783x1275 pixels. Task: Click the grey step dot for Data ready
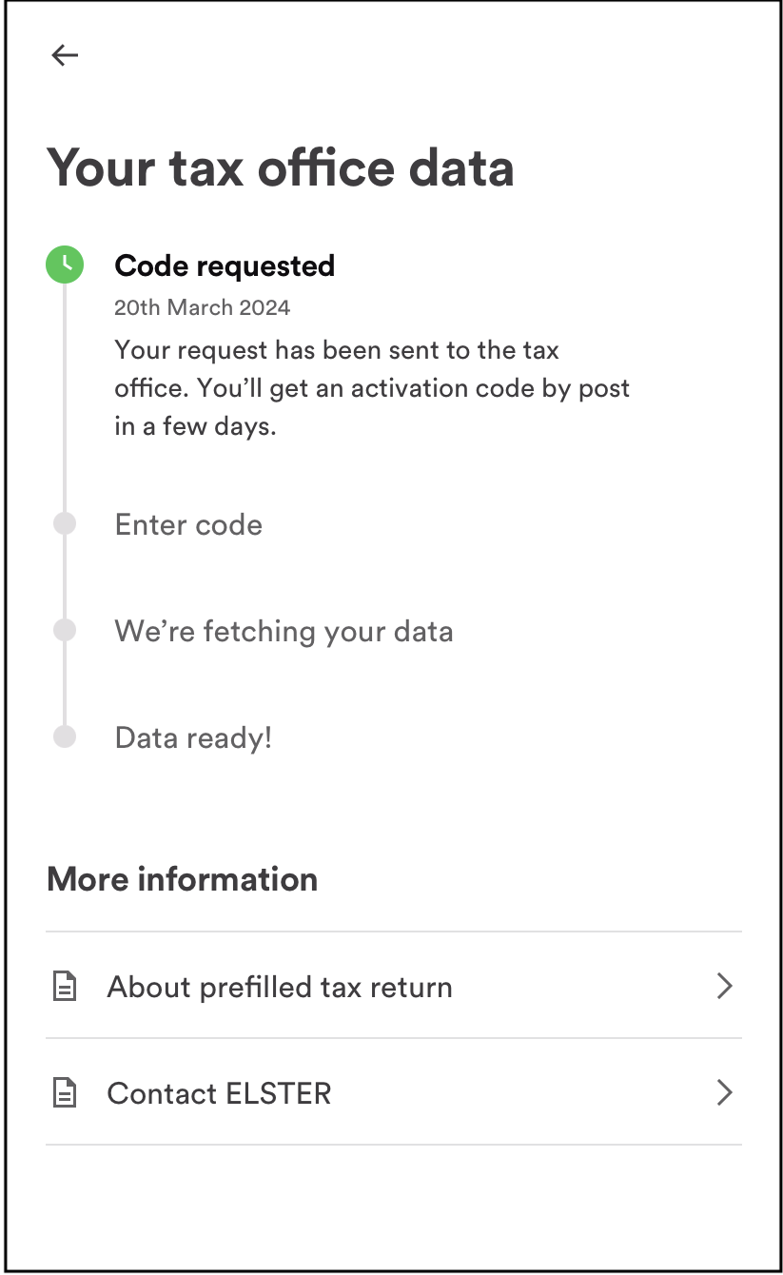(65, 736)
